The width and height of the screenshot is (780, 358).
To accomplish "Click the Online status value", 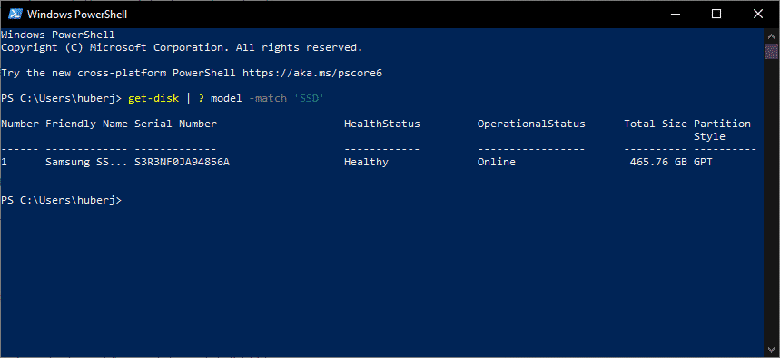I will click(x=497, y=162).
